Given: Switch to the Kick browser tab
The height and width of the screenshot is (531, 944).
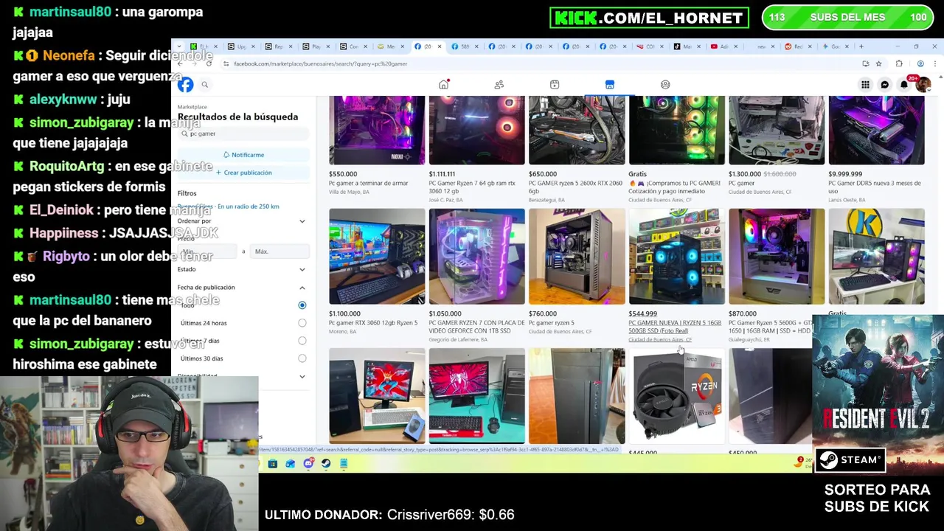Looking at the screenshot, I should coord(204,46).
